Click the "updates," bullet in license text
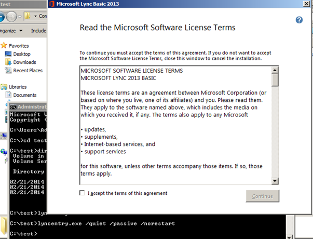This screenshot has width=313, height=239. [93, 129]
